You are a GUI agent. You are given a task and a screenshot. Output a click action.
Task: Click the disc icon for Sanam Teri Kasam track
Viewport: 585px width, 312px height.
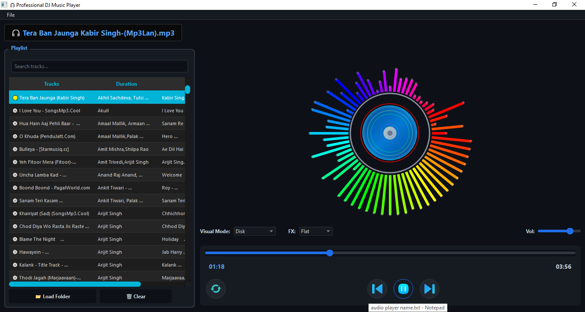[x=15, y=201]
